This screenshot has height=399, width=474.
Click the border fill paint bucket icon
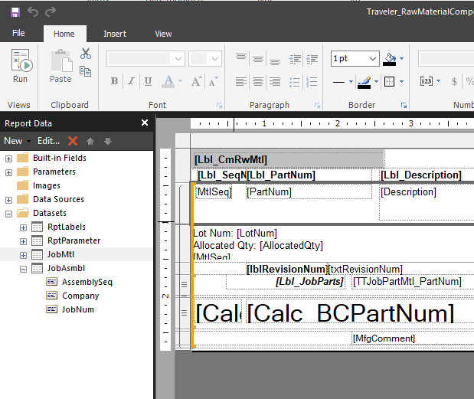click(x=391, y=58)
